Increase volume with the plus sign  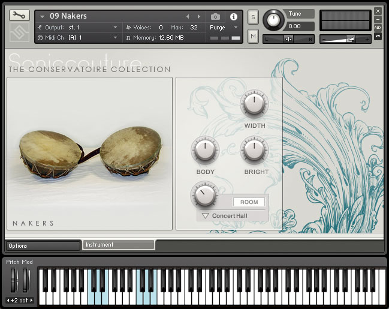(367, 39)
